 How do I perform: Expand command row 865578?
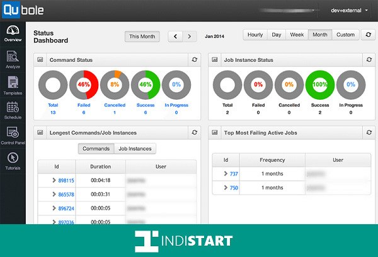(x=54, y=194)
